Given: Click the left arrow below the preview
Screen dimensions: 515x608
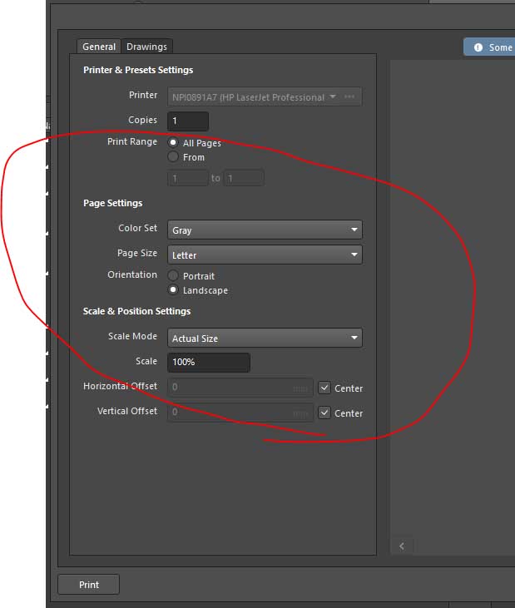Looking at the screenshot, I should click(x=403, y=546).
